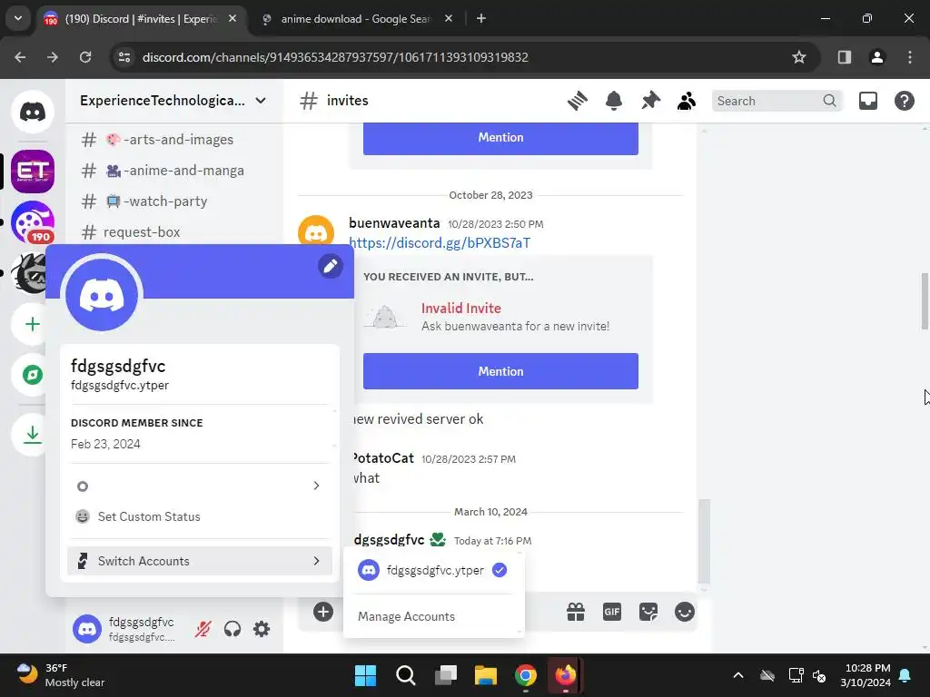The image size is (930, 697).
Task: Open Chrome profile icon
Action: click(x=877, y=57)
